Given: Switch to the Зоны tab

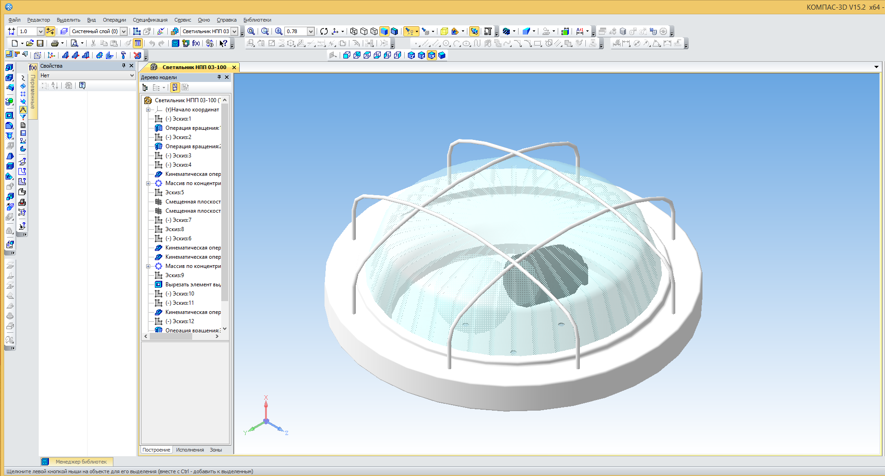Looking at the screenshot, I should [x=216, y=450].
